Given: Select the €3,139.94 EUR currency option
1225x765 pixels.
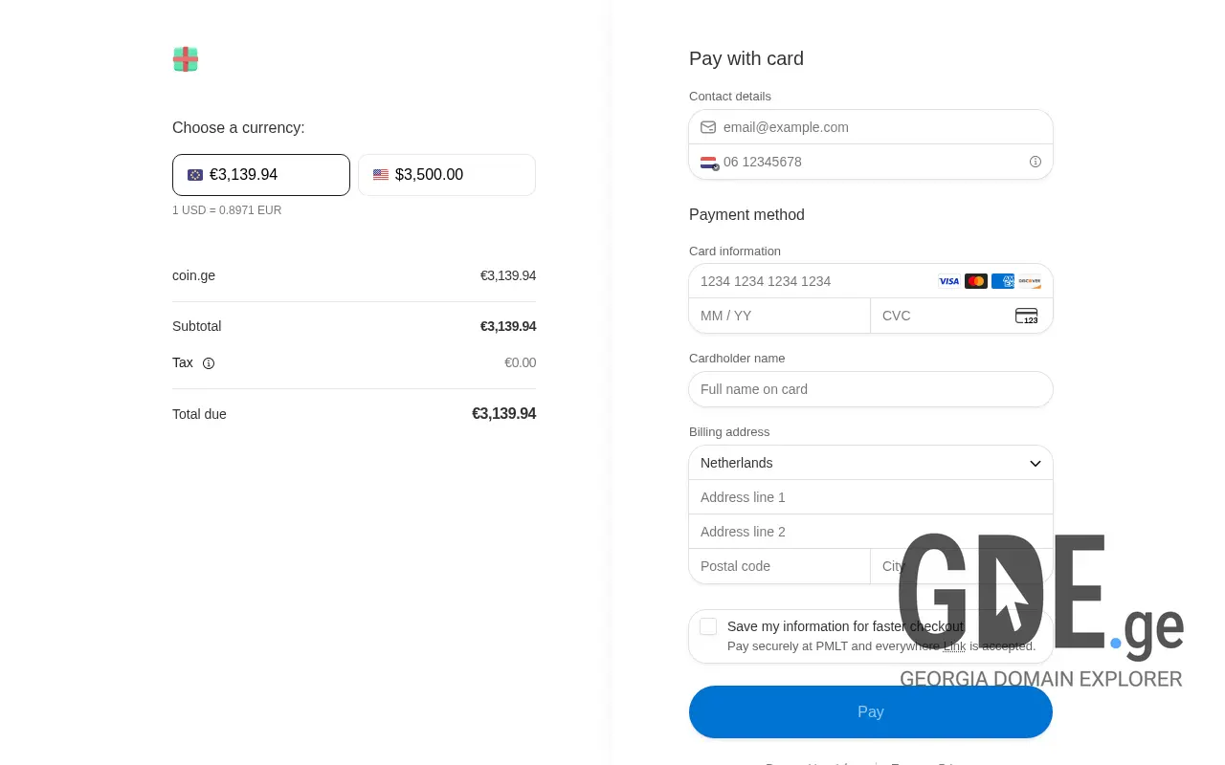Looking at the screenshot, I should point(260,175).
